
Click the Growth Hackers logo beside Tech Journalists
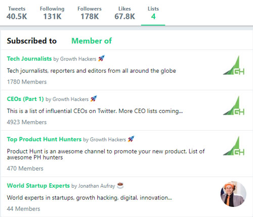(234, 65)
